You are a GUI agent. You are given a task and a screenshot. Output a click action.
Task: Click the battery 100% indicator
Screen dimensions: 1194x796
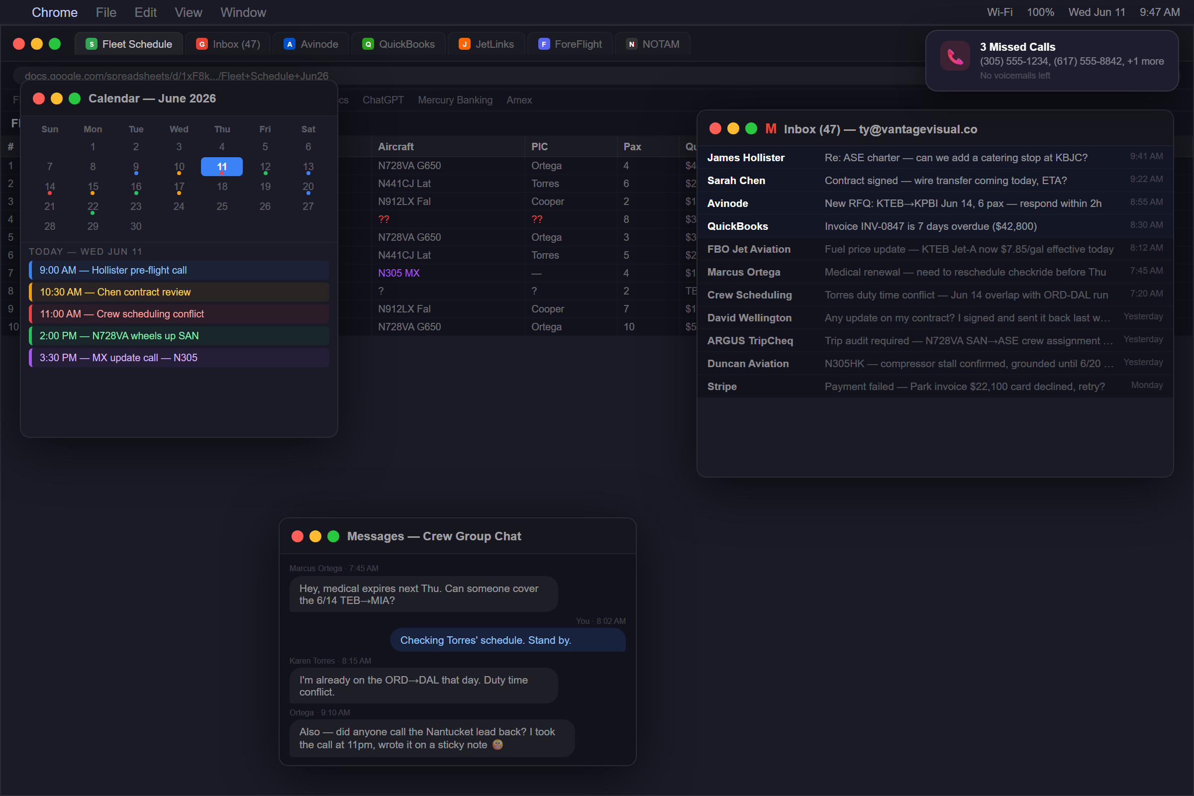click(1040, 12)
